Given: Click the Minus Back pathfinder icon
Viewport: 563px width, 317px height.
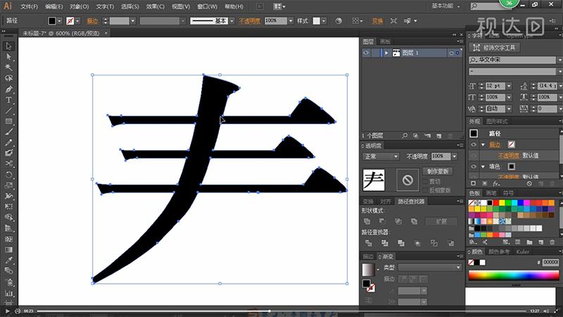Looking at the screenshot, I should [450, 243].
